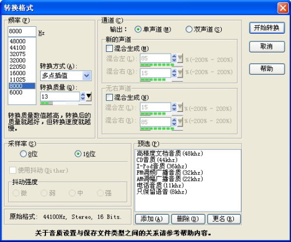Open 无右声道 混合左 dropdown arrow

pyautogui.click(x=180, y=107)
